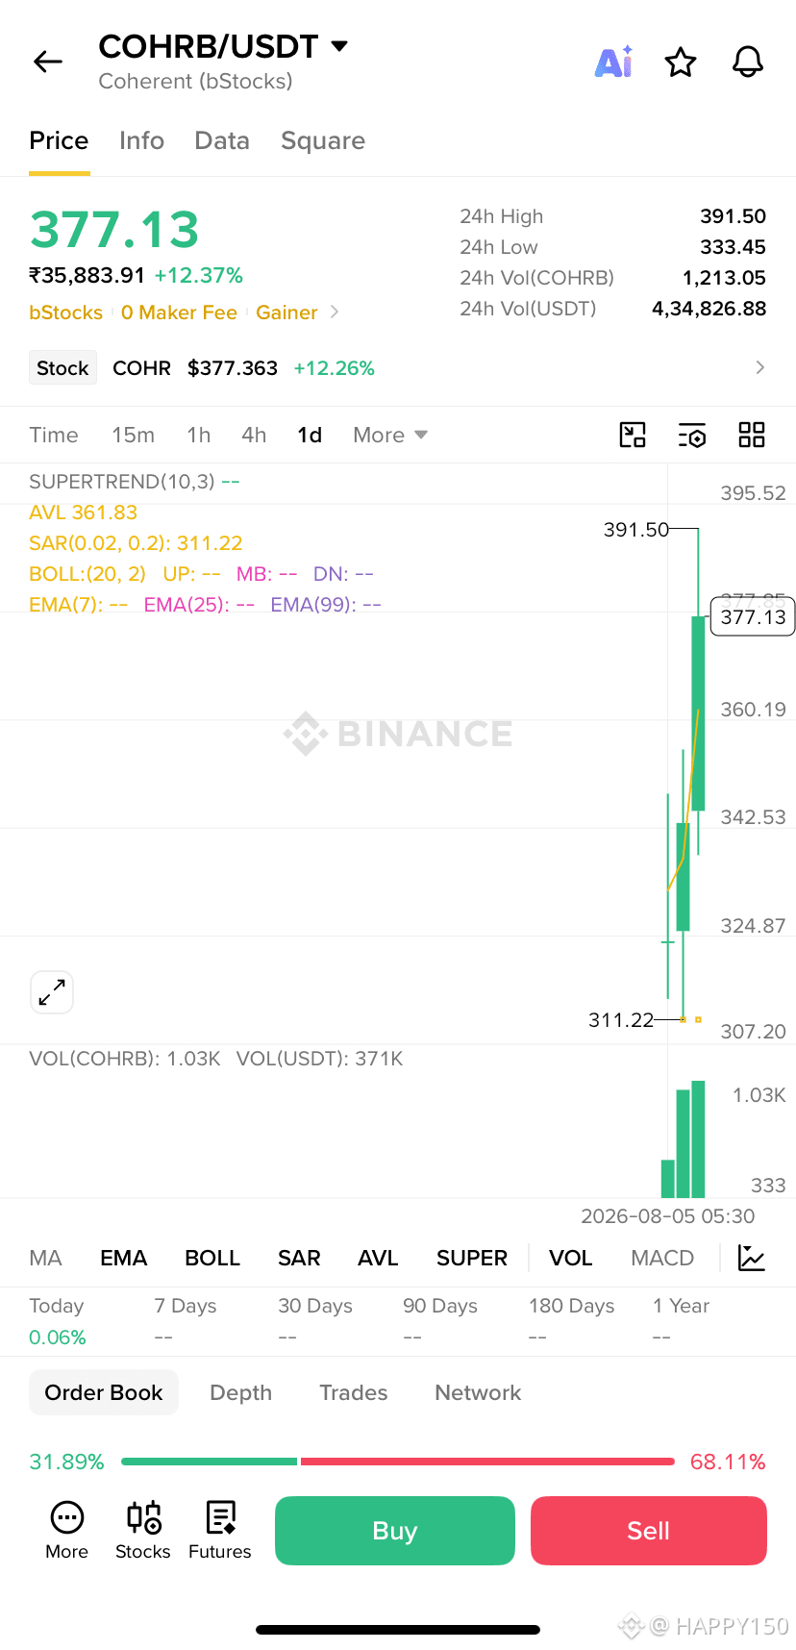Switch to the Depth tab

[240, 1392]
